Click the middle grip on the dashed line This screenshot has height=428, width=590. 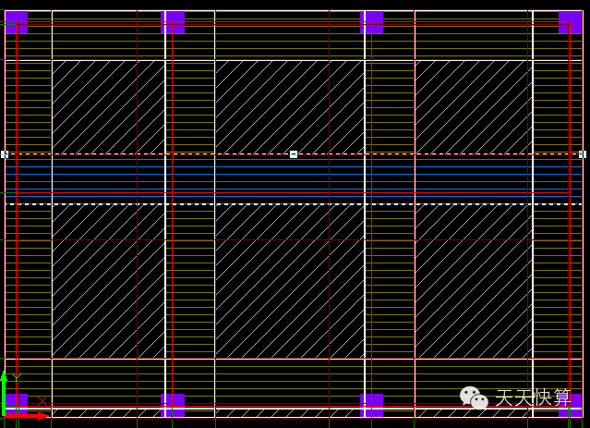[x=294, y=154]
